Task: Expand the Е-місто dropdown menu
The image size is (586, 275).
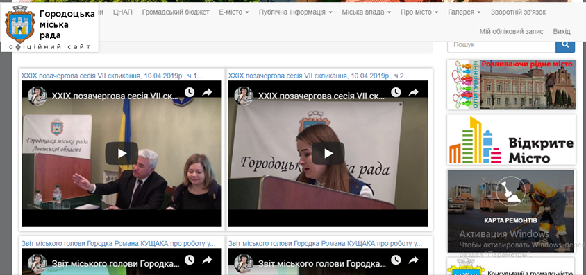Action: pyautogui.click(x=234, y=12)
